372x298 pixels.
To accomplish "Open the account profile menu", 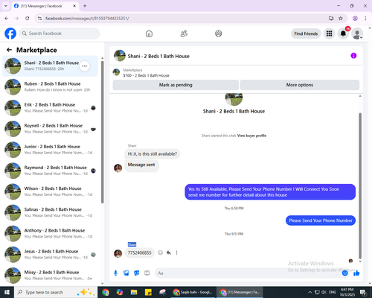I will pyautogui.click(x=357, y=34).
